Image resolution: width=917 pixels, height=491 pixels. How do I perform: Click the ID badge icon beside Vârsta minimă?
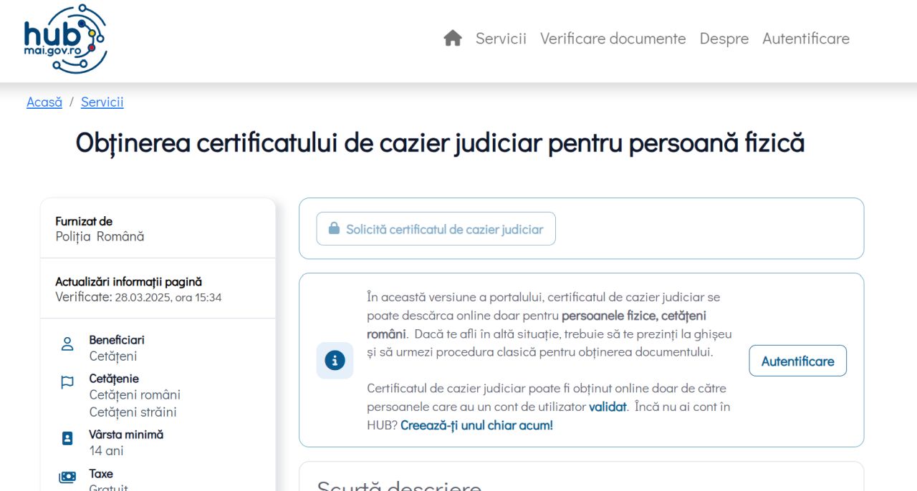coord(67,438)
